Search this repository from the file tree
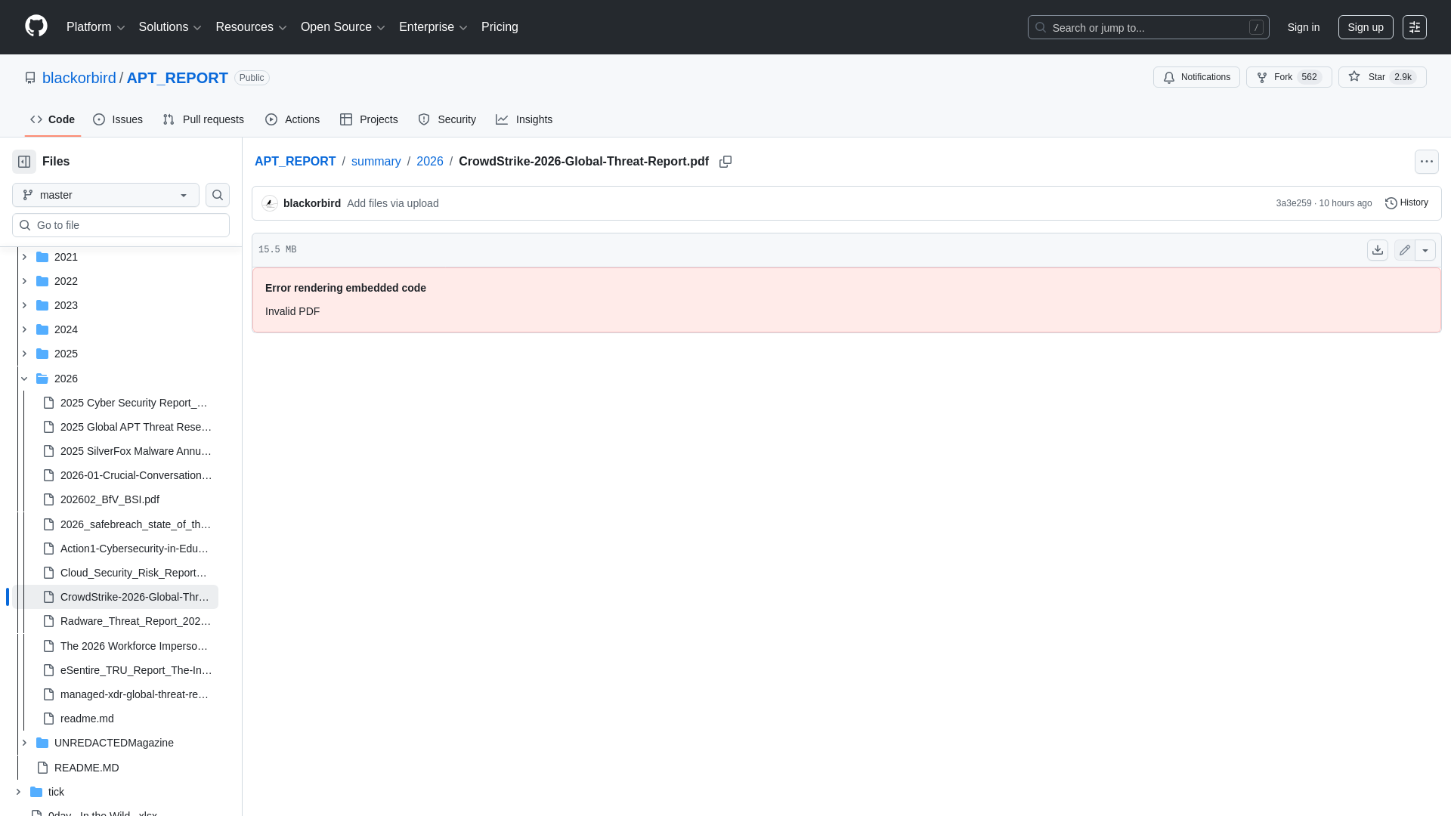This screenshot has width=1451, height=816. [218, 195]
